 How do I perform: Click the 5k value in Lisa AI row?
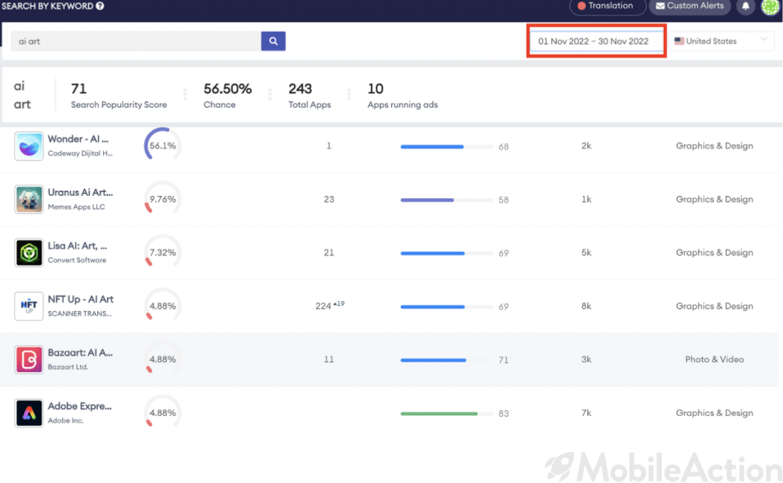tap(586, 252)
